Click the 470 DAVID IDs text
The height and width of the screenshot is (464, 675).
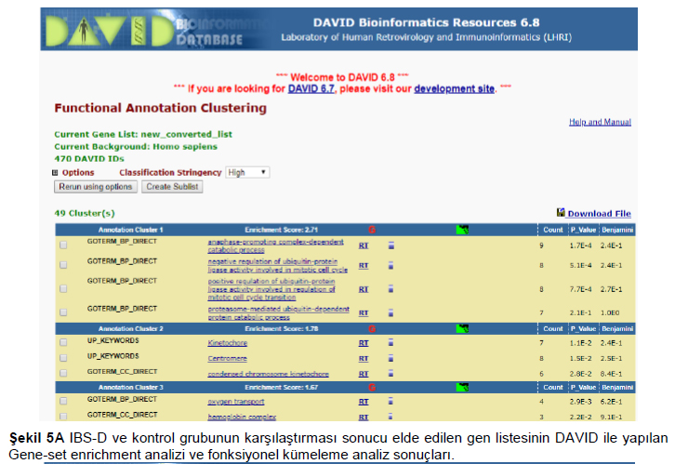click(89, 159)
